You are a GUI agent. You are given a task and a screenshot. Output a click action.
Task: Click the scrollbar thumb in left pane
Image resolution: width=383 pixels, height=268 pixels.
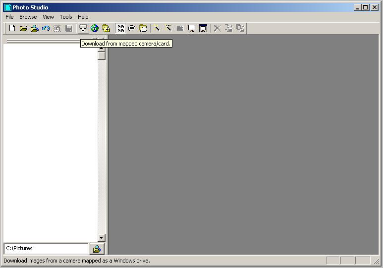(x=102, y=55)
